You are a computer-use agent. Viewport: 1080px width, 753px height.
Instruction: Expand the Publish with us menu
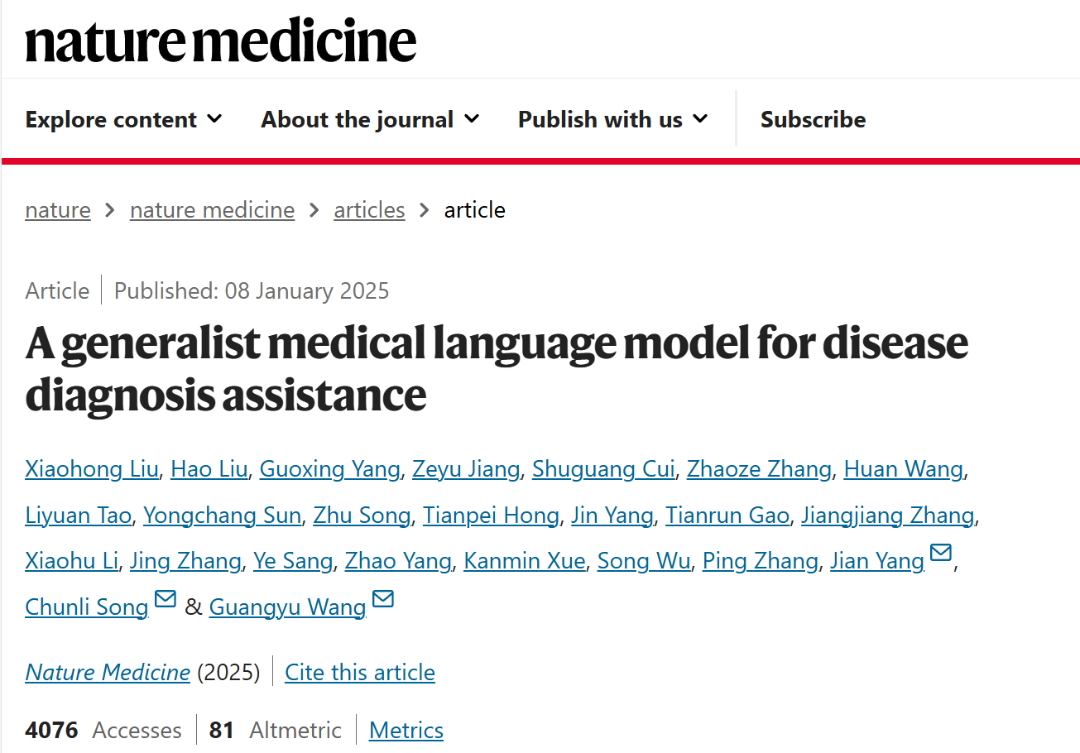pyautogui.click(x=612, y=119)
